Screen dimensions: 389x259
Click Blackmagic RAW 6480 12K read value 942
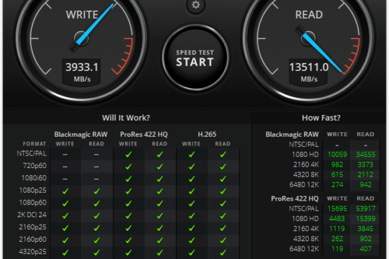point(366,185)
